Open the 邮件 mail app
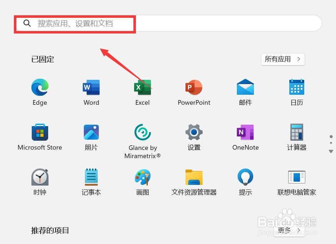Viewport: 336px width, 244px height. [245, 92]
